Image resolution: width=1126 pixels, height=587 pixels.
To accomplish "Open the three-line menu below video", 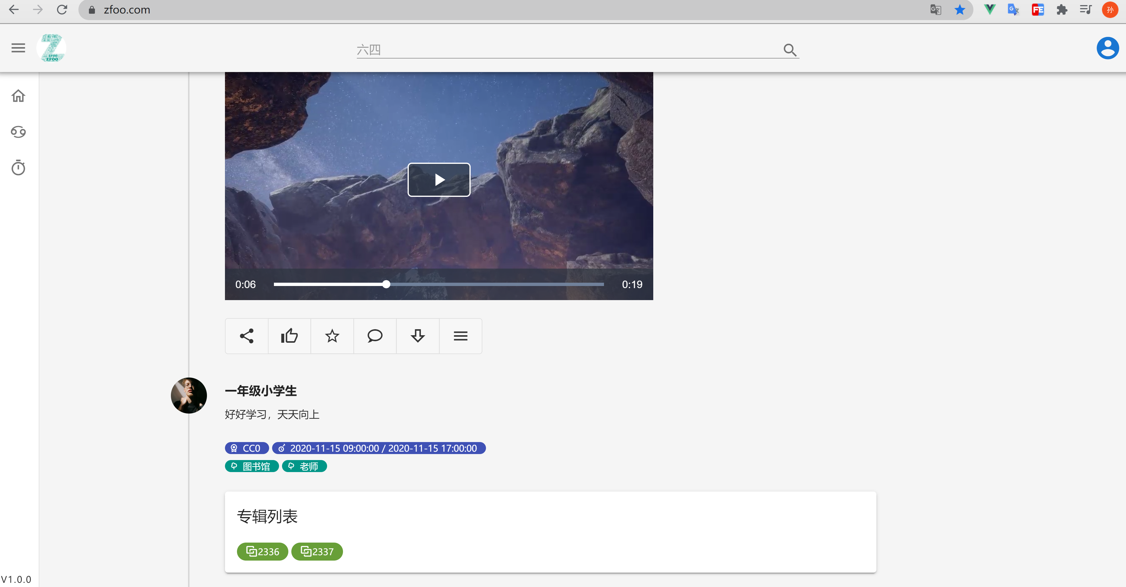I will pyautogui.click(x=460, y=336).
